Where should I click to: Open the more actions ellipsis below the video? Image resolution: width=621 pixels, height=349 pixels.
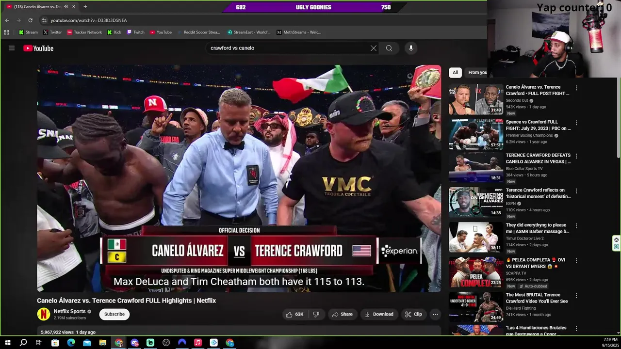tap(435, 314)
